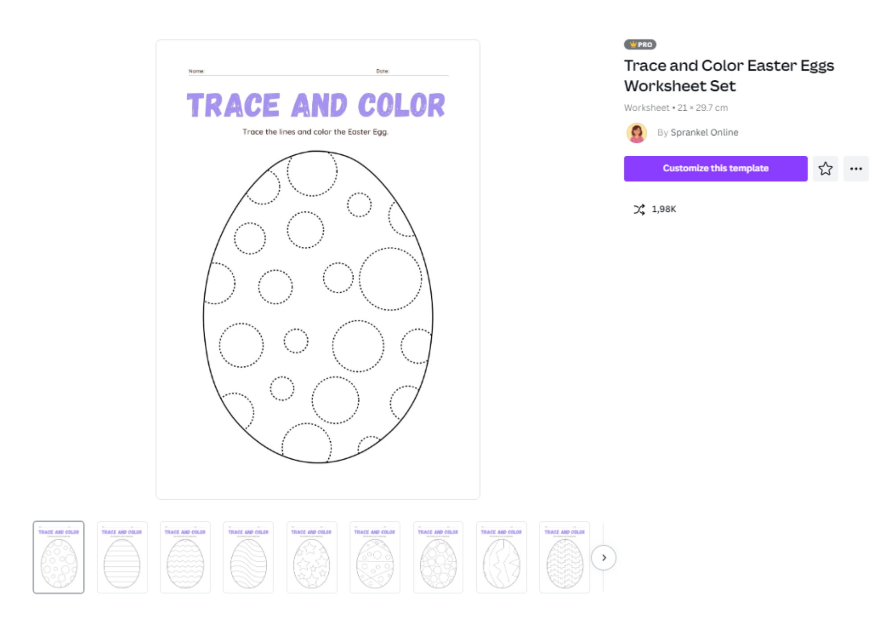The image size is (892, 631).
Task: Select the chevron pattern egg thumbnail
Action: click(565, 557)
